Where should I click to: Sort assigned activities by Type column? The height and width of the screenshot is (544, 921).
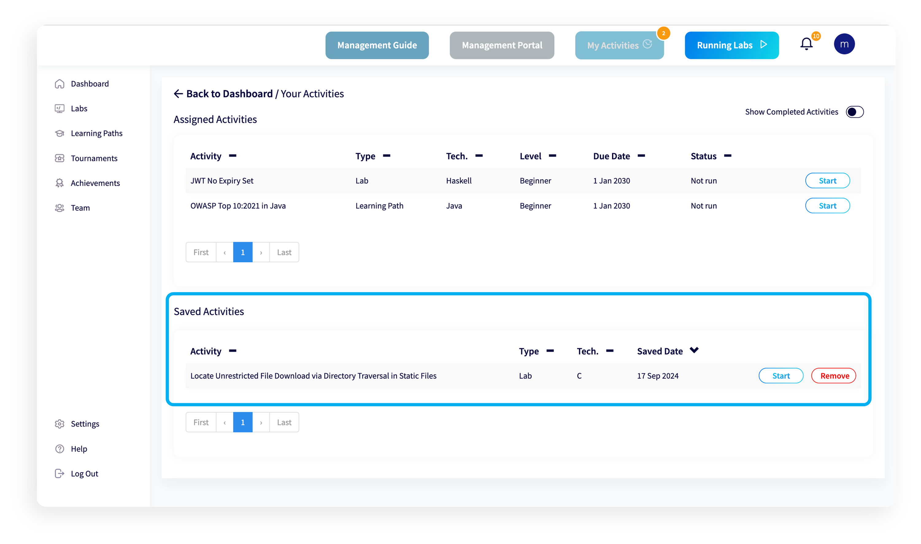coord(387,156)
